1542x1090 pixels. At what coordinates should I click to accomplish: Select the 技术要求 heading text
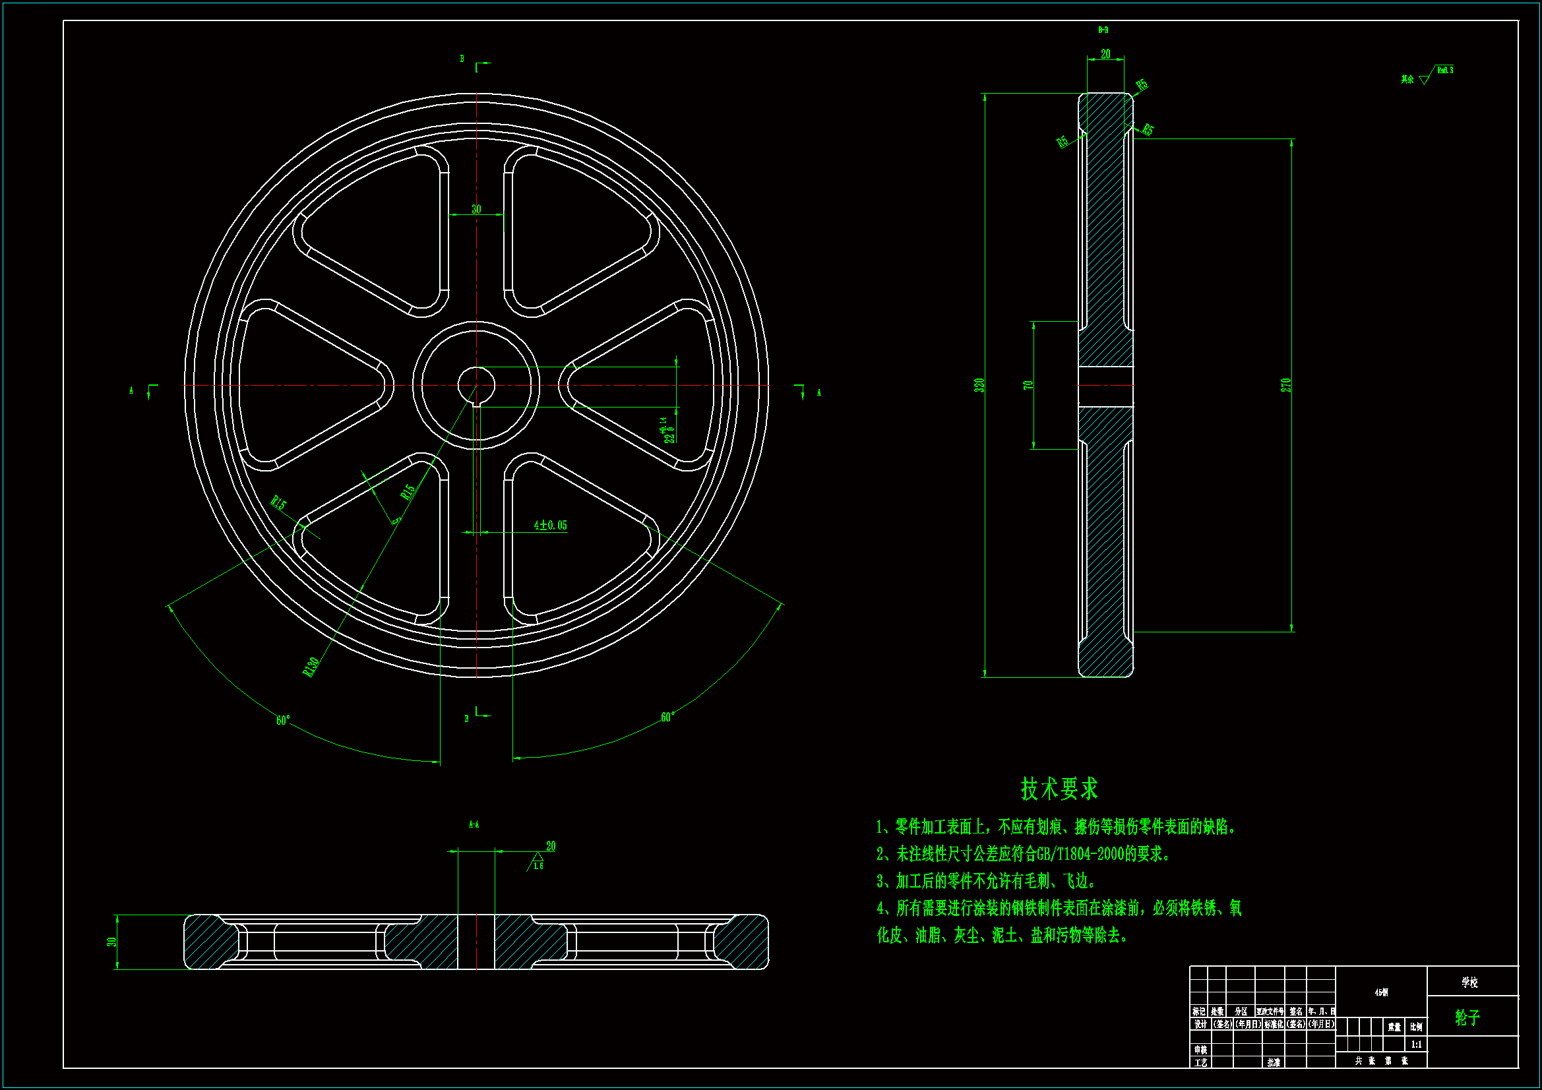[1059, 789]
